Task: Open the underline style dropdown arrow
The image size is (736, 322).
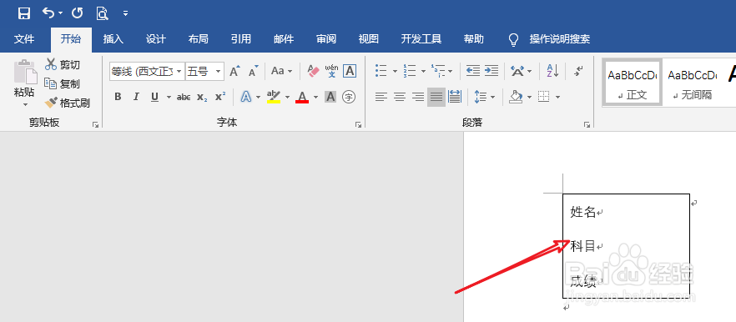Action: 169,97
